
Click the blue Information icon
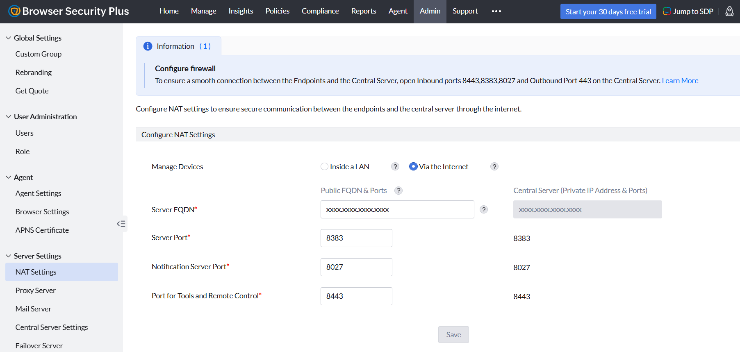(x=148, y=46)
